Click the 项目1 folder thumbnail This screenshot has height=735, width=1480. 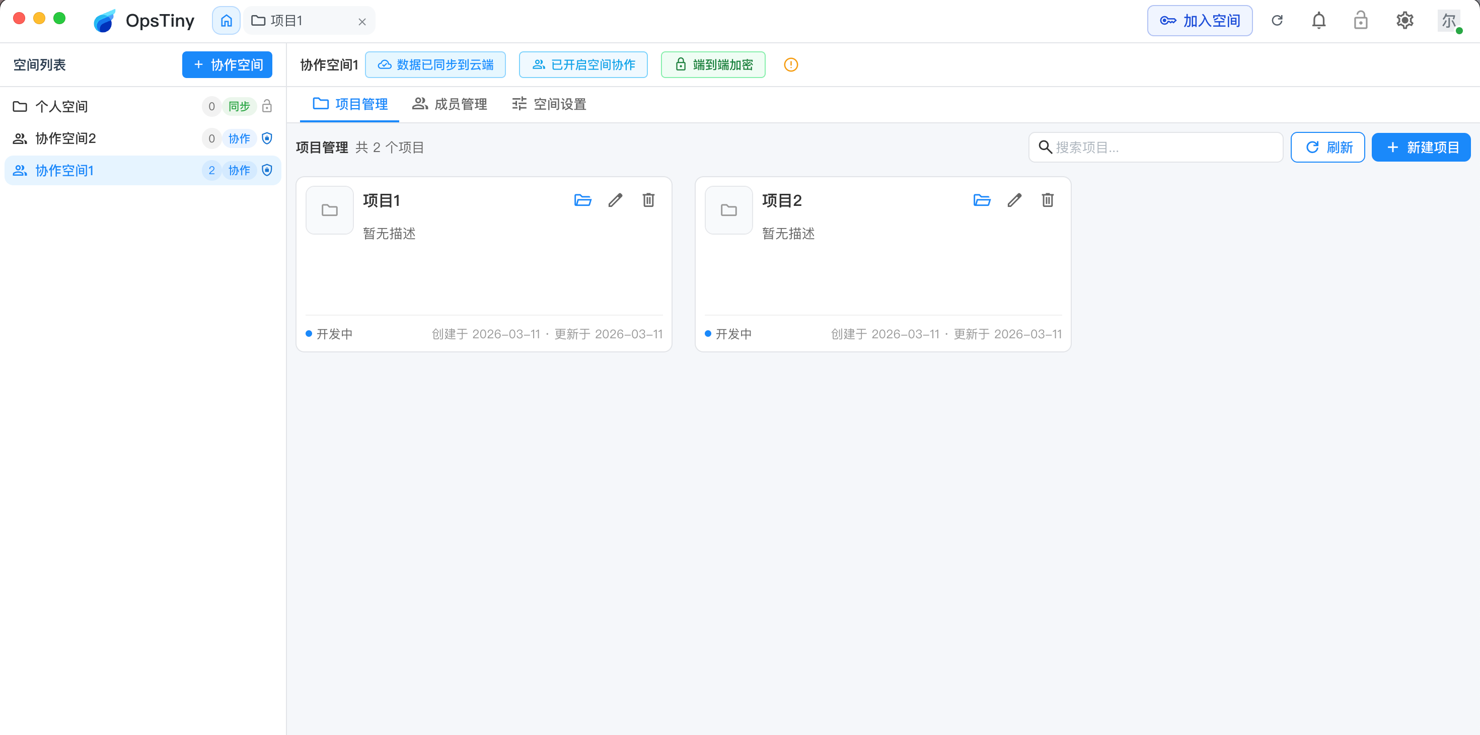click(330, 210)
